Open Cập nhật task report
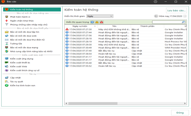 tap(15, 78)
